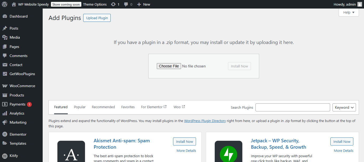Viewport: 364px width, 162px height.
Task: Open More Details for Jetpack
Action: tap(343, 151)
